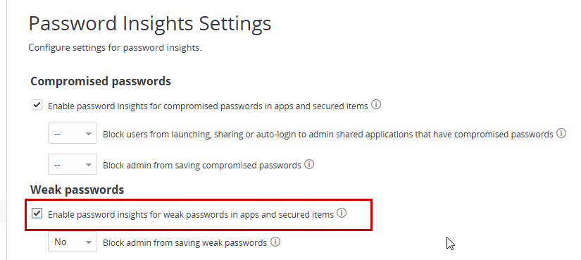Click Block admin from saving compromised passwords label

(x=202, y=165)
